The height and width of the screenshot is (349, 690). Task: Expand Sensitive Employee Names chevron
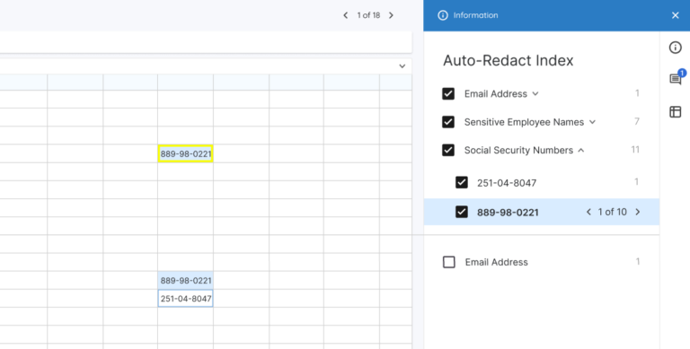(592, 122)
